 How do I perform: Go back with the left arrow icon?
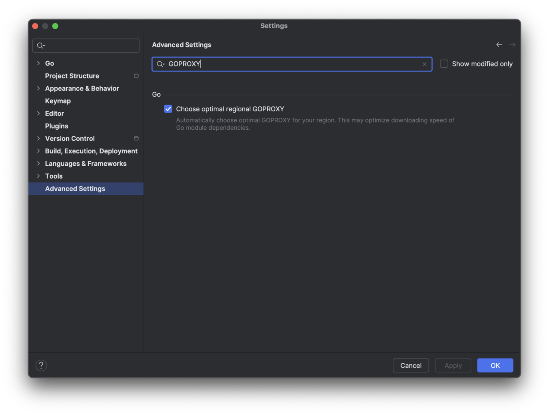[x=499, y=45]
